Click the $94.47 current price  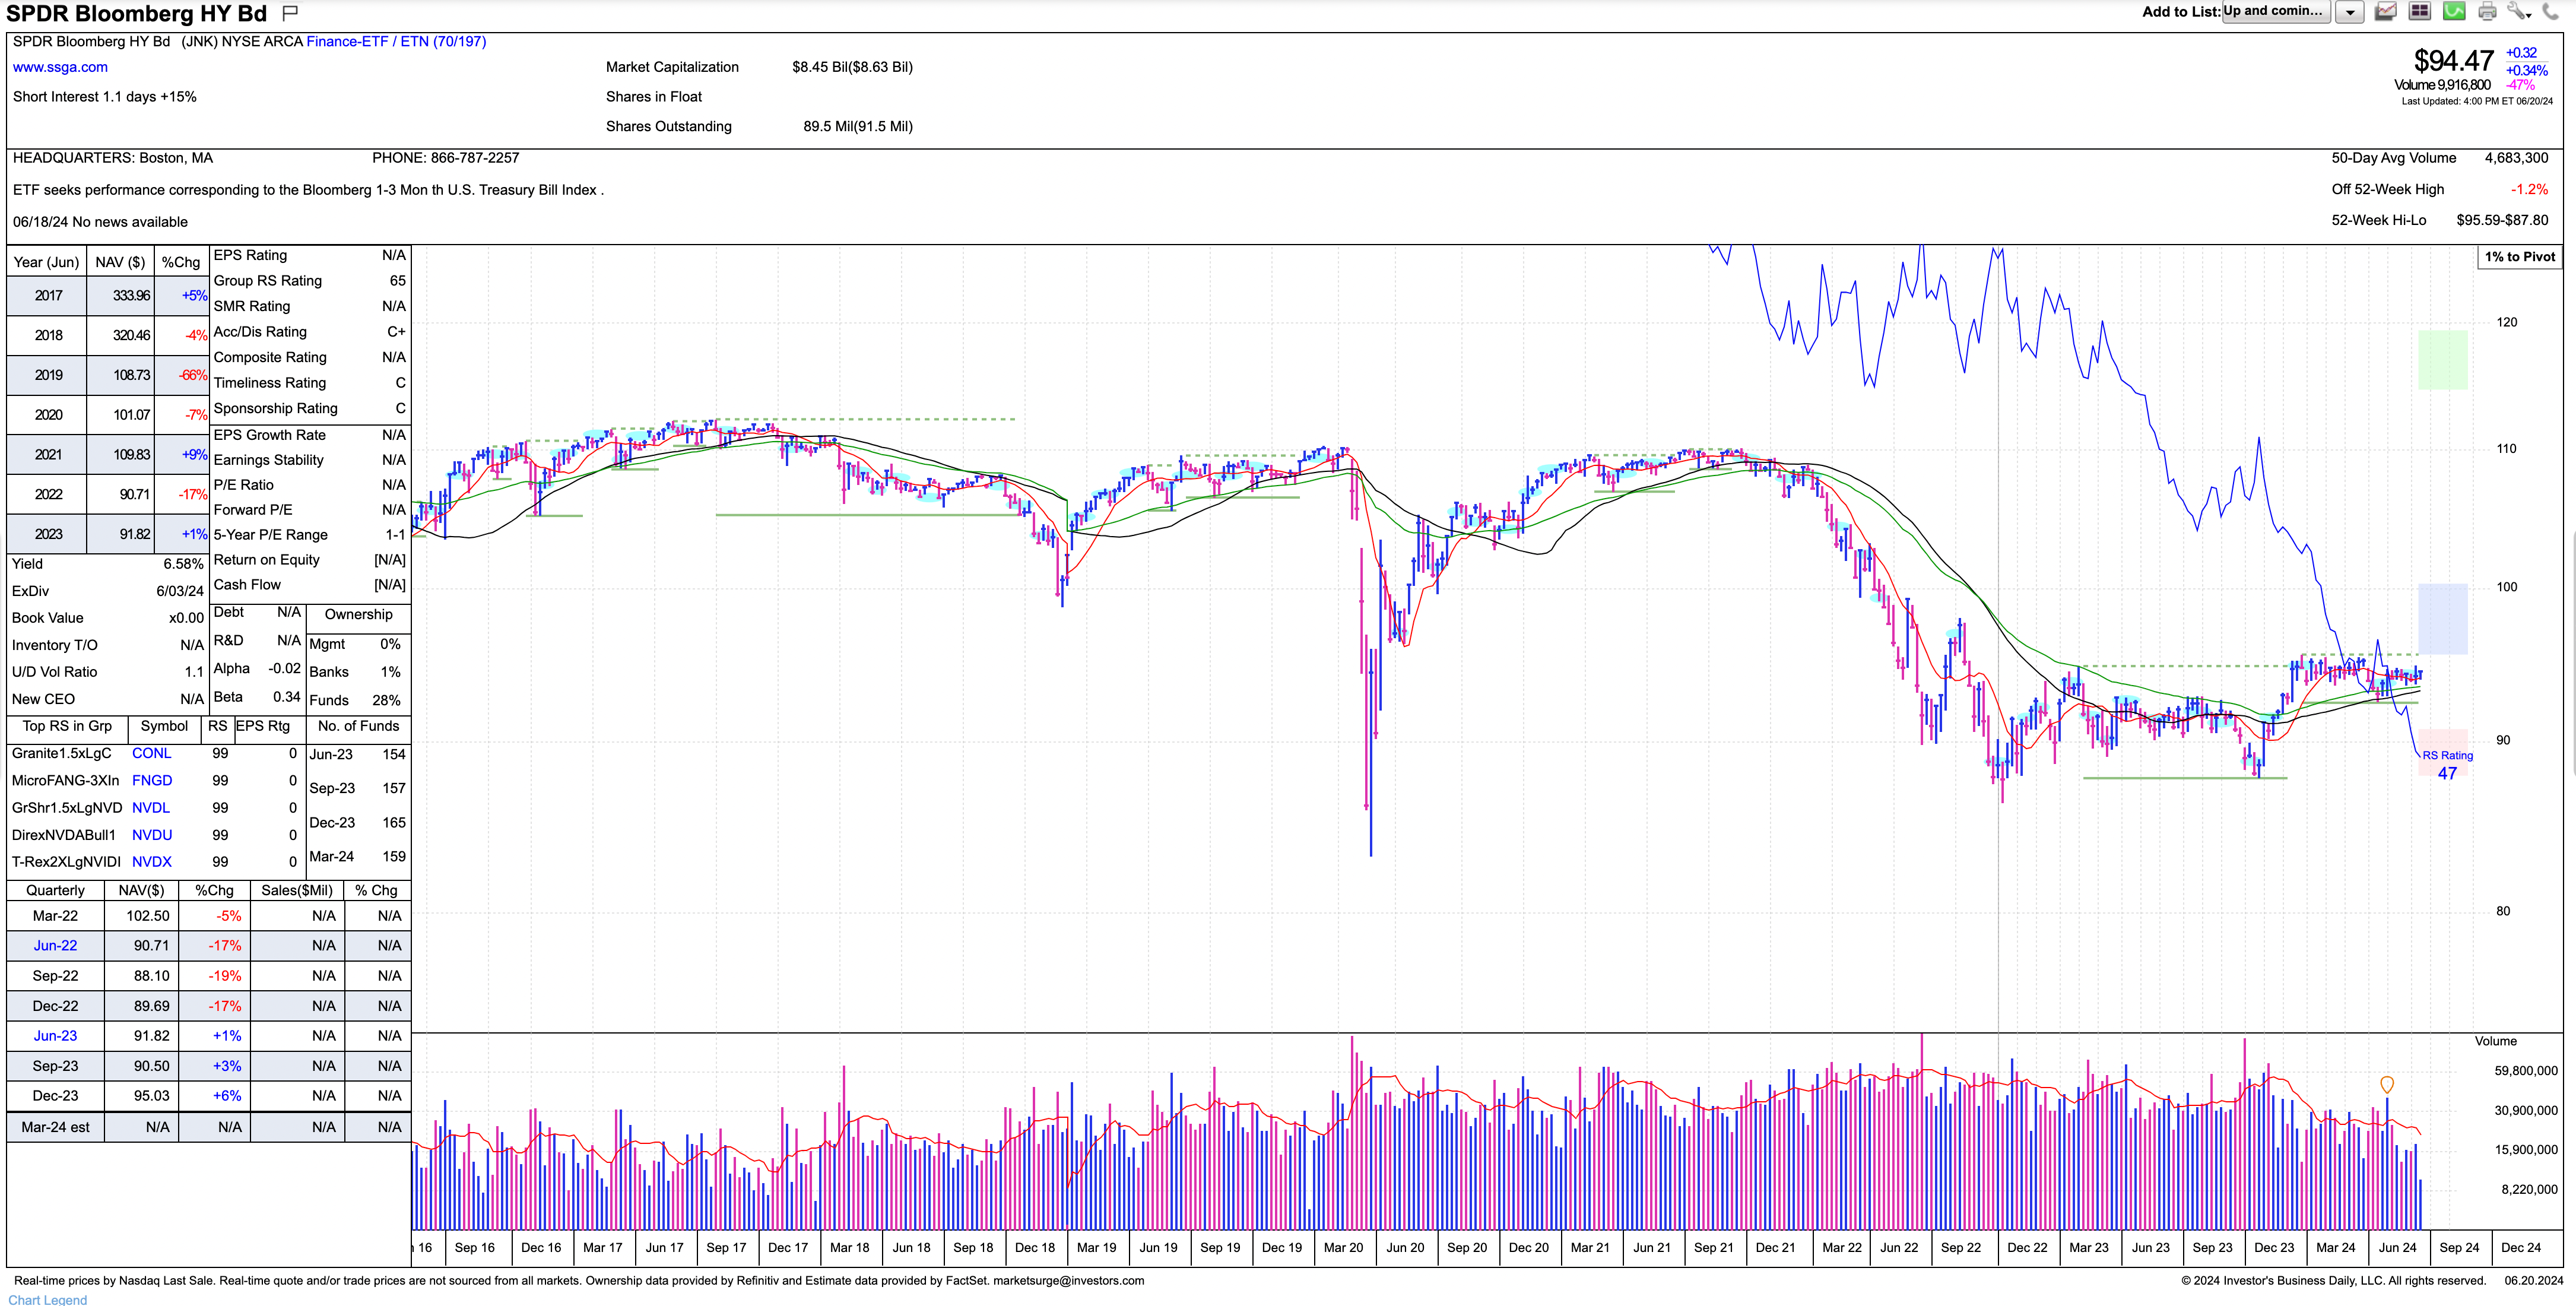2453,61
